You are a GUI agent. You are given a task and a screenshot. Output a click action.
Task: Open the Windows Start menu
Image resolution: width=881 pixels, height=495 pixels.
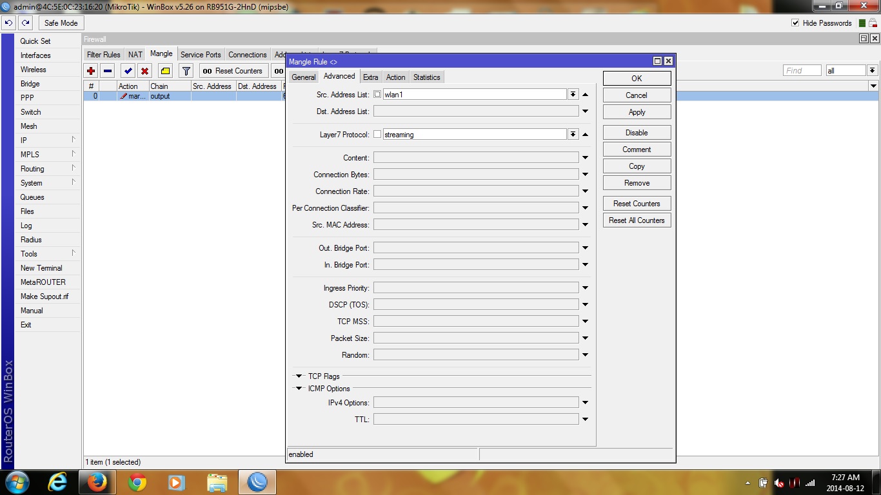point(17,482)
